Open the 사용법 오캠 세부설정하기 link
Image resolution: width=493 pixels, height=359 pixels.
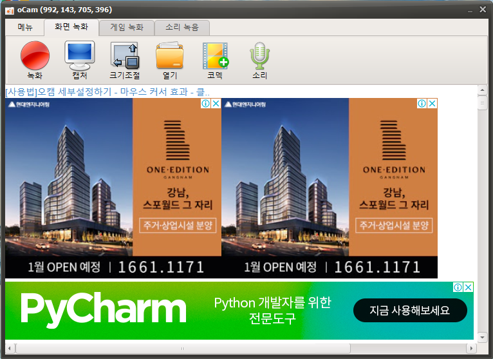point(107,92)
